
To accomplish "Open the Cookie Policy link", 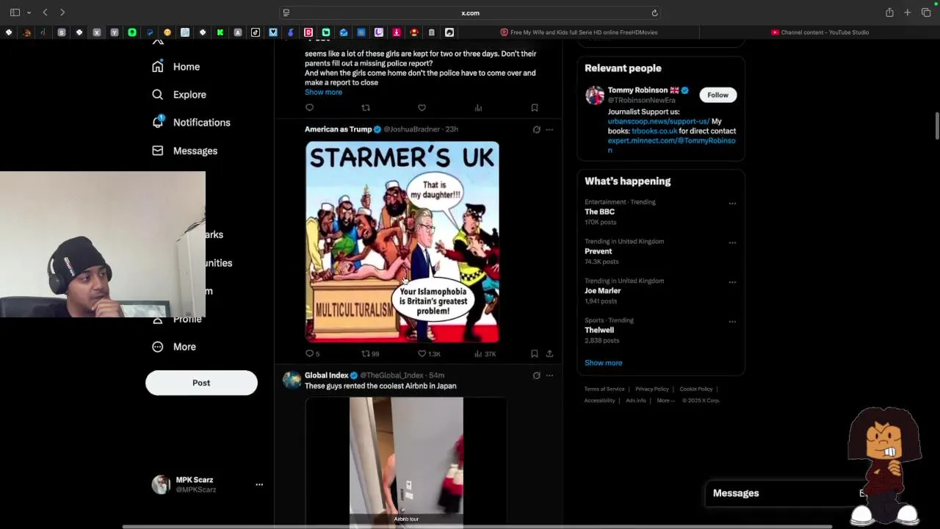I will (x=695, y=389).
